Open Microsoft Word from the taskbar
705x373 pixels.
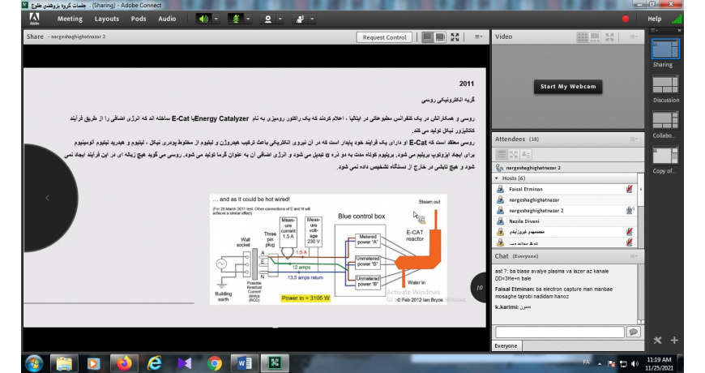point(245,363)
